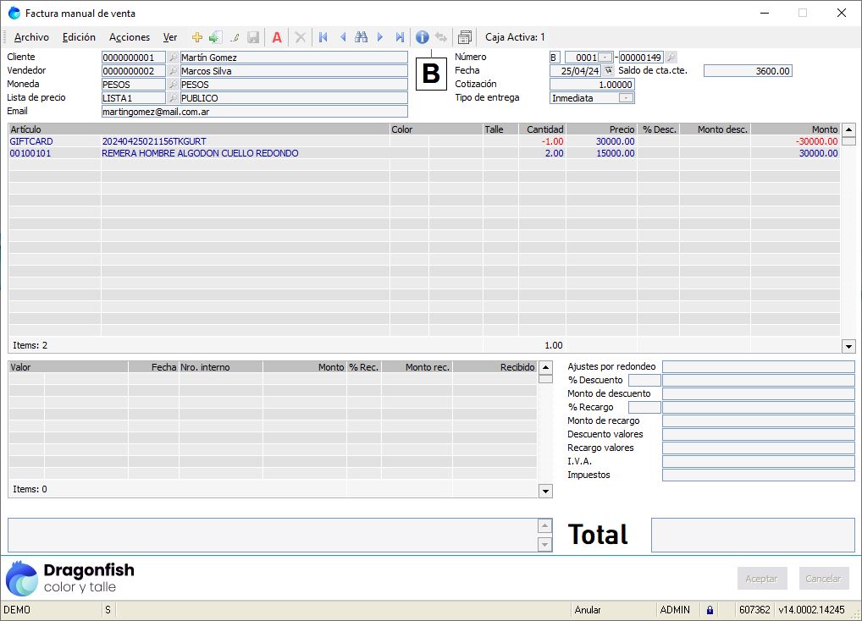Click the Vendedor name field Marcos Silva
Screen dimensions: 862x621
(294, 71)
